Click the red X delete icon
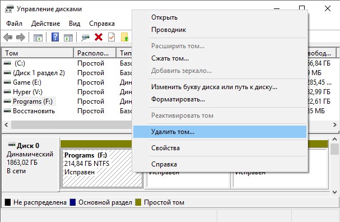 99,37
